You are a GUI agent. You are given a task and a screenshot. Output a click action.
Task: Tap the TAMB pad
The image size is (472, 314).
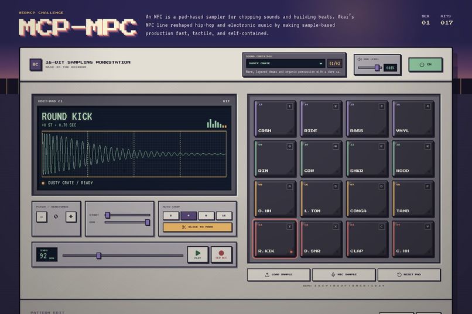point(413,199)
